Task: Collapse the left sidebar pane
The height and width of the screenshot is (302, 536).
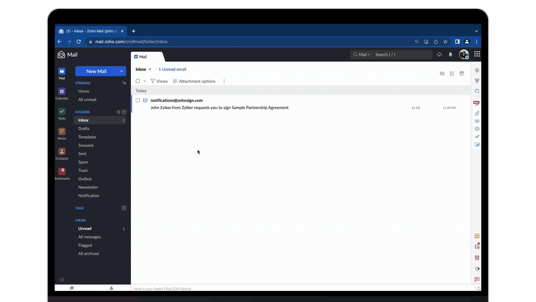Action: (62, 280)
